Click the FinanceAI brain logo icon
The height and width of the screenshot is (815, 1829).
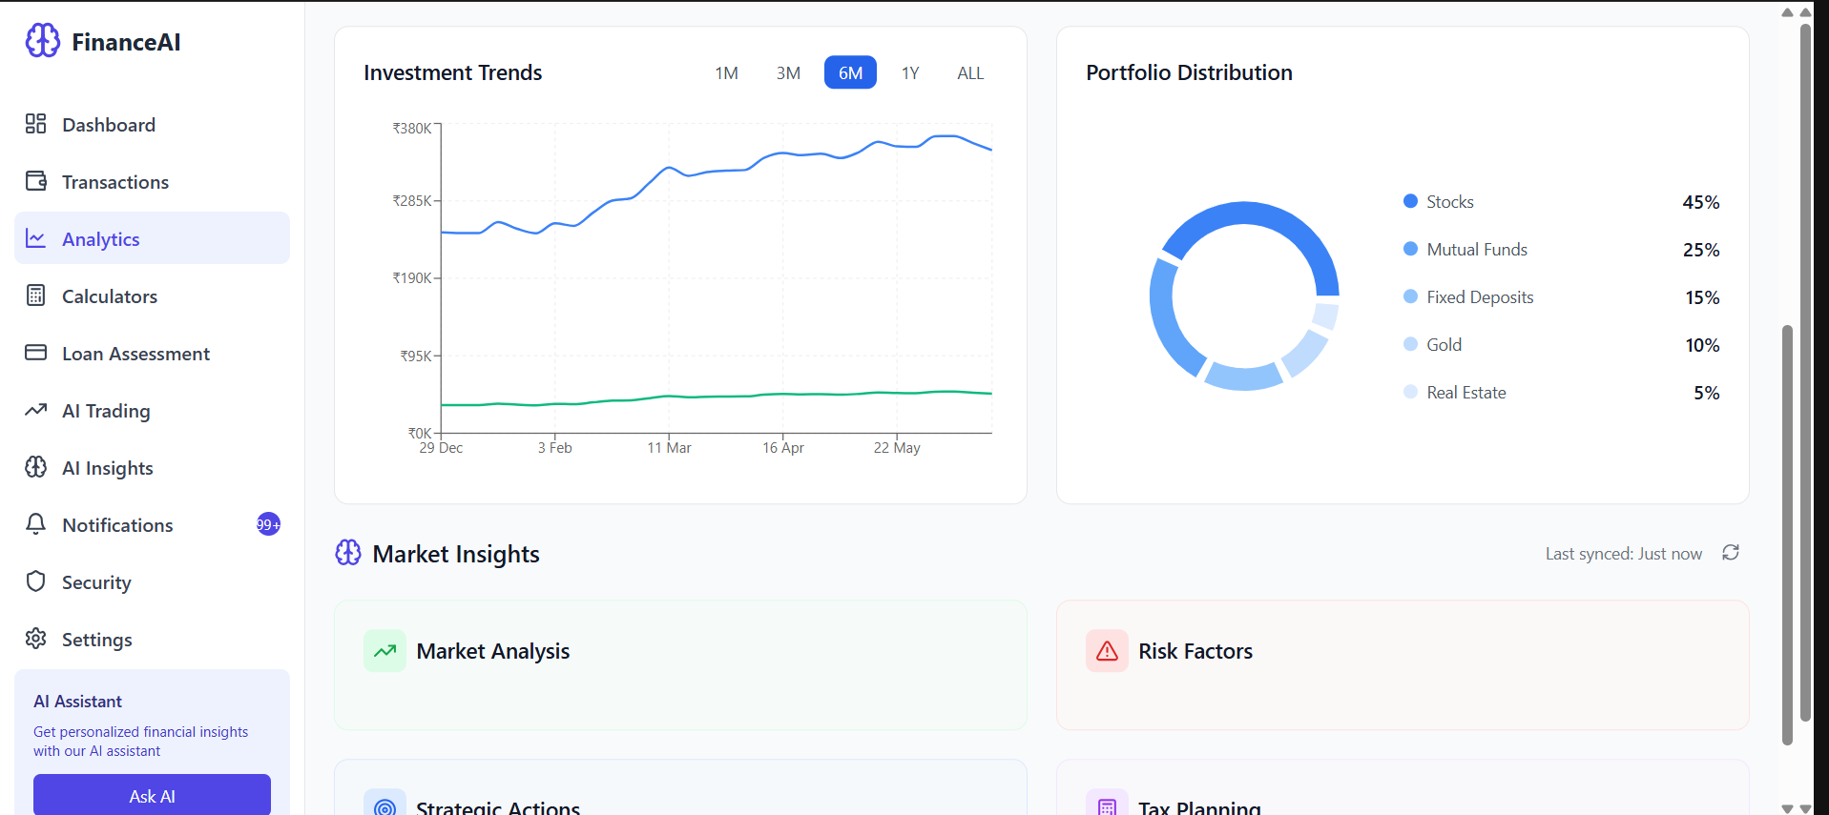pyautogui.click(x=43, y=41)
